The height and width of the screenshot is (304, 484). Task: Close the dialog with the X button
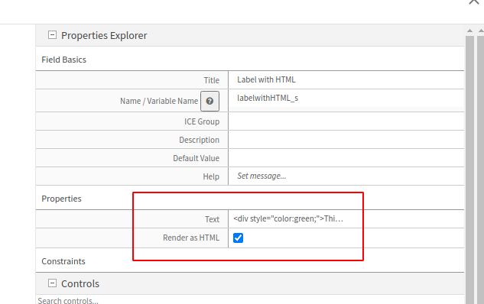point(474,2)
